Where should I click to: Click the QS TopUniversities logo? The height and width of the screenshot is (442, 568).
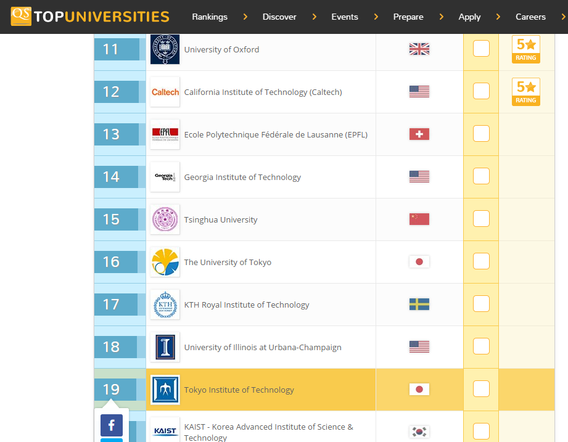click(x=90, y=17)
